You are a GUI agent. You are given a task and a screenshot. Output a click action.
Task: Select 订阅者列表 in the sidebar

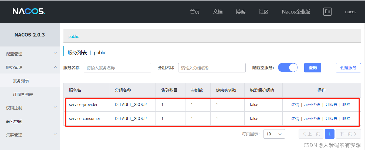coord(30,94)
